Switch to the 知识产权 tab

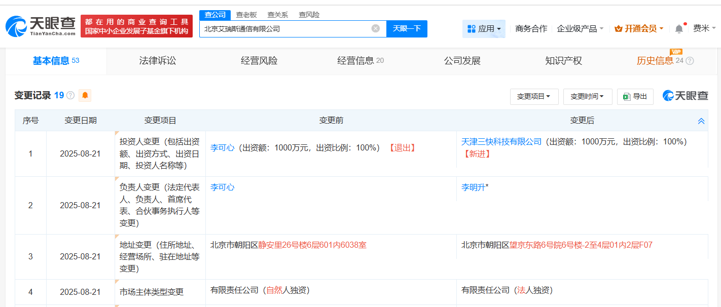click(563, 60)
